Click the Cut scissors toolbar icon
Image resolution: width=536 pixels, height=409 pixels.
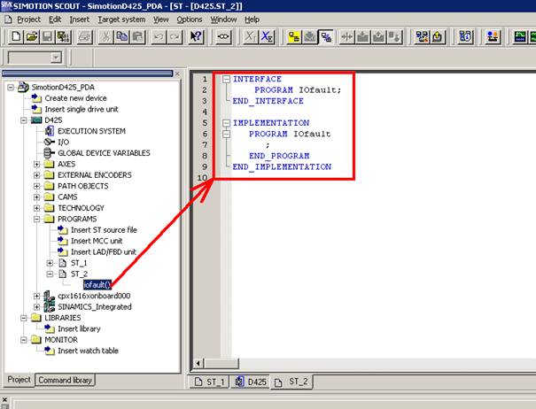pos(106,36)
